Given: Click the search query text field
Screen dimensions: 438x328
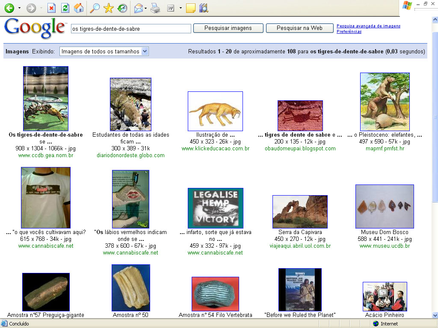Looking at the screenshot, I should pyautogui.click(x=131, y=29).
